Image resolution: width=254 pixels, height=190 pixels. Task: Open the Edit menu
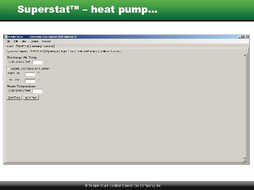16,42
